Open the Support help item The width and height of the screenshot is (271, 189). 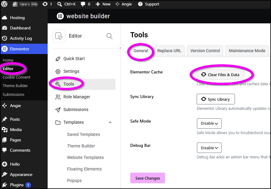pos(149,4)
